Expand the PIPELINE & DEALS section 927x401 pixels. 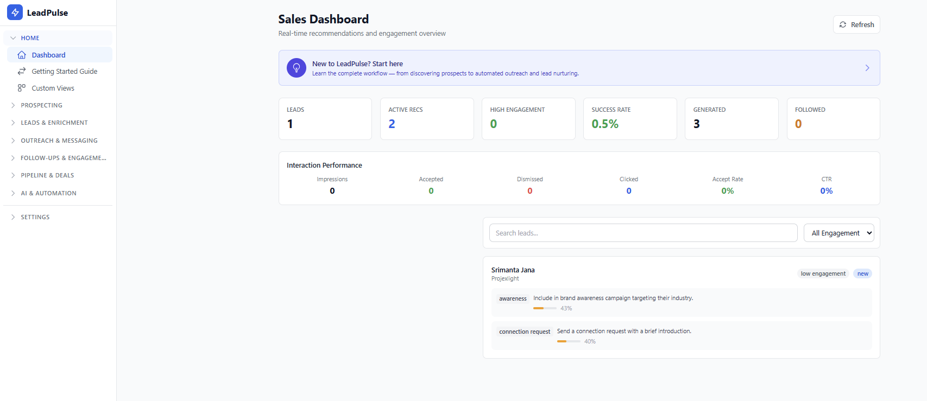click(x=58, y=175)
